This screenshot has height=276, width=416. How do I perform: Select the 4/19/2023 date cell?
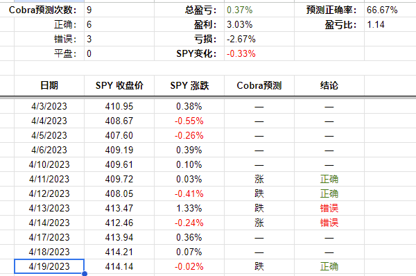(49, 266)
